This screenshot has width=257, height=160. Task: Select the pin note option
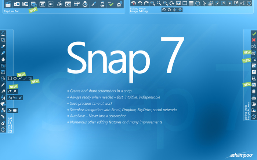tap(20, 98)
